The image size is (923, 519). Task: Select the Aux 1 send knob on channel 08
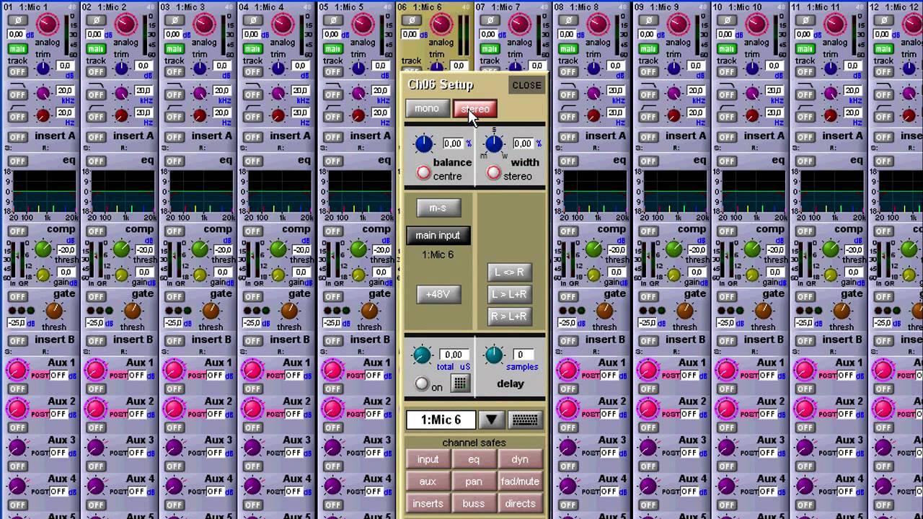point(568,371)
